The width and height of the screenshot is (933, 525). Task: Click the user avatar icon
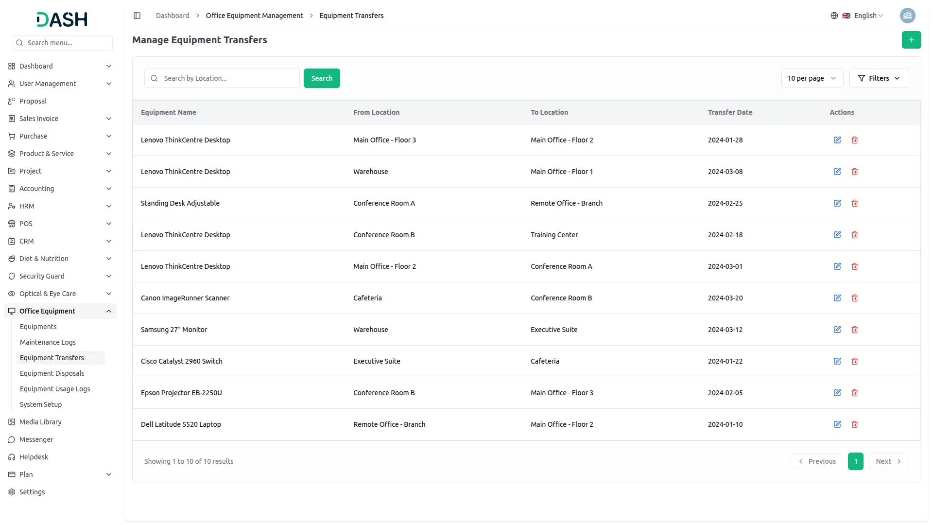coord(907,16)
